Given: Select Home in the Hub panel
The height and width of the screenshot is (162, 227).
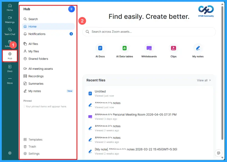Looking at the screenshot, I should click(x=48, y=27).
